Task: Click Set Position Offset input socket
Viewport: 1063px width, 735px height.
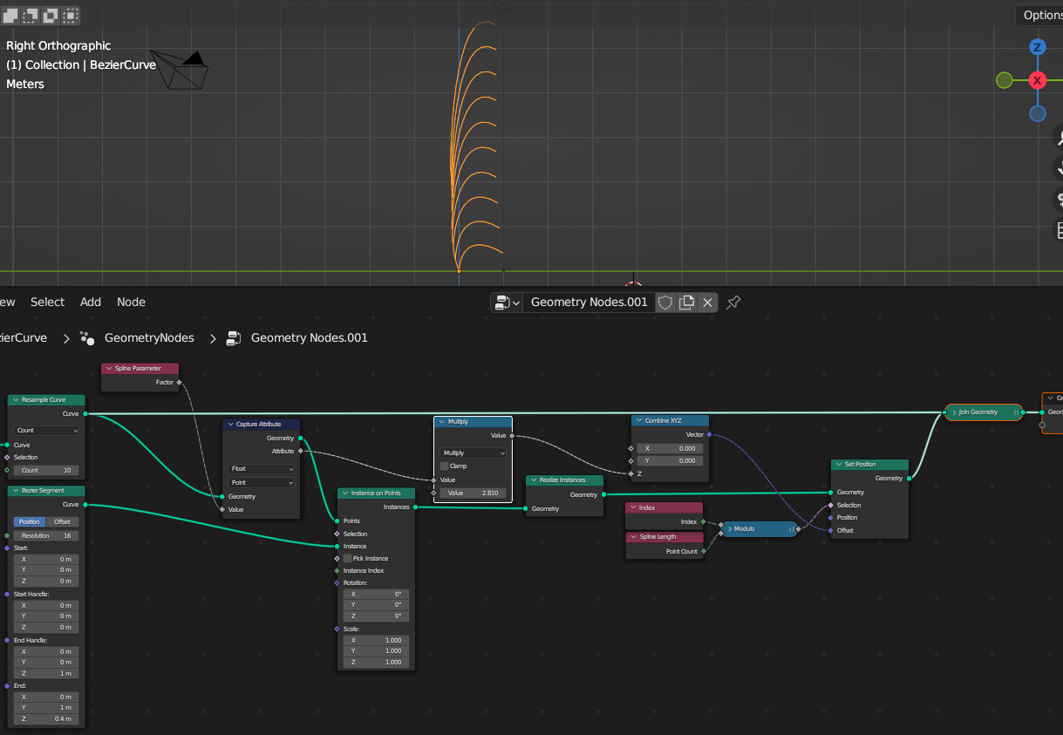Action: pos(831,531)
